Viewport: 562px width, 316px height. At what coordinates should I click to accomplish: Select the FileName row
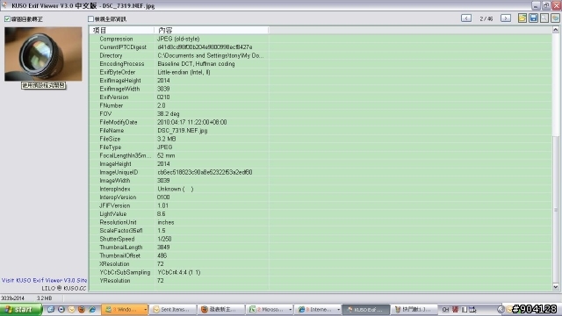click(321, 131)
